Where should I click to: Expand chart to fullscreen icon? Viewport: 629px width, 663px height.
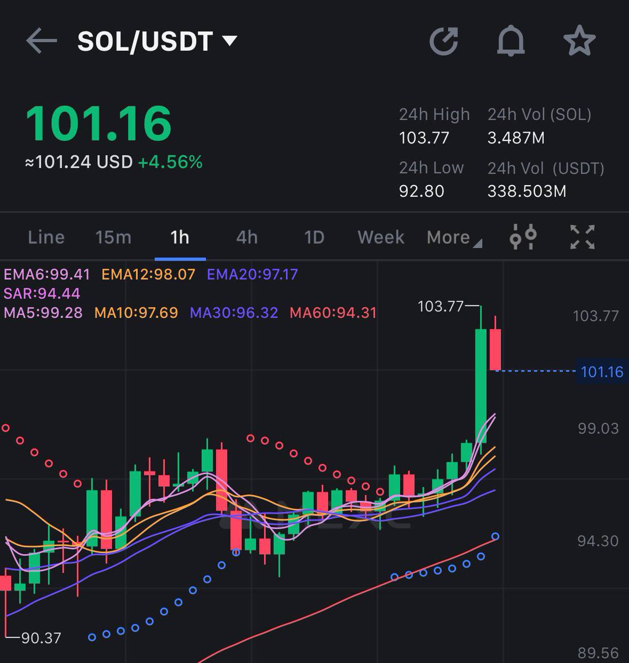[x=582, y=237]
